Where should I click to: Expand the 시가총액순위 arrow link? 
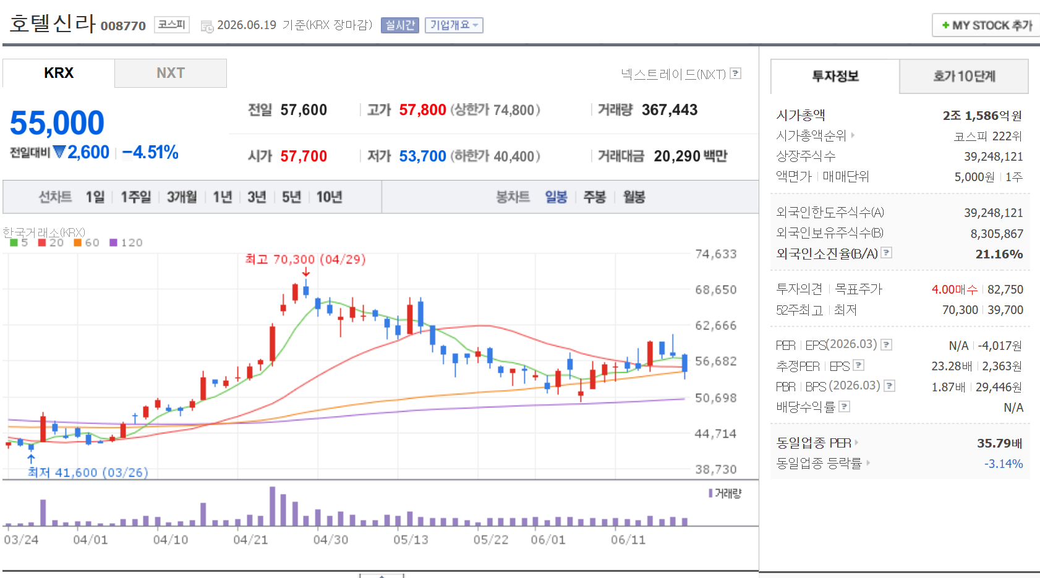(853, 135)
